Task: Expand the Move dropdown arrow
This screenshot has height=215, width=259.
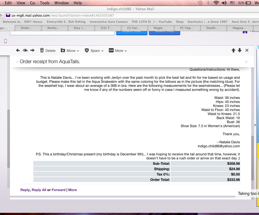Action: click(78, 51)
